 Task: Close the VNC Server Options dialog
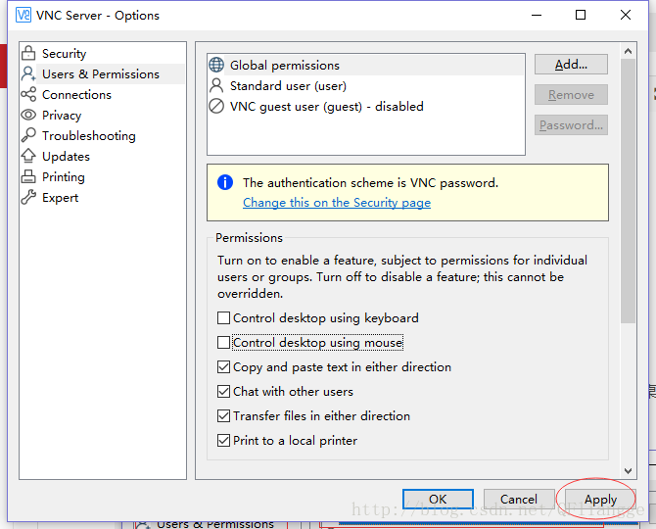[626, 15]
